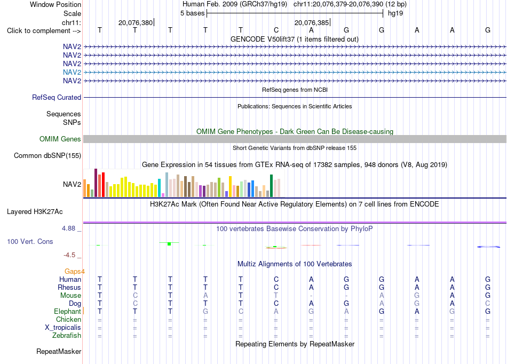Click the chr11:20,076,379-20,076,390 position text
This screenshot has width=507, height=364.
pos(338,4)
